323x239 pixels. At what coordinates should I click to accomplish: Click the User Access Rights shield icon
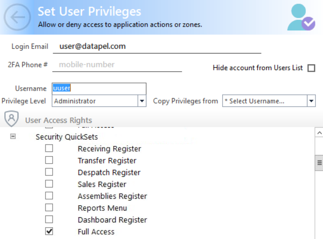11,119
